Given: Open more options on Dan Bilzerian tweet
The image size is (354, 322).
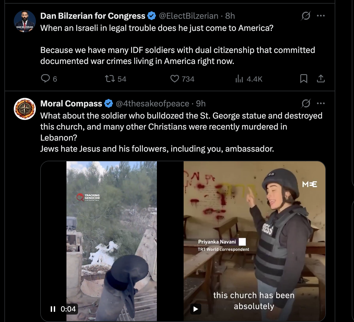Looking at the screenshot, I should pos(321,16).
